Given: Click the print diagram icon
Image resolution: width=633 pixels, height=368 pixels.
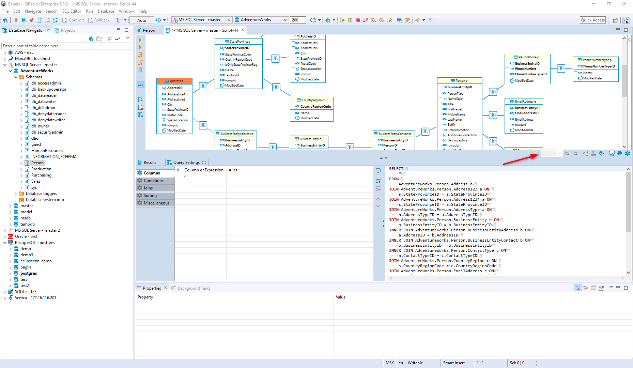Looking at the screenshot, I should click(619, 153).
